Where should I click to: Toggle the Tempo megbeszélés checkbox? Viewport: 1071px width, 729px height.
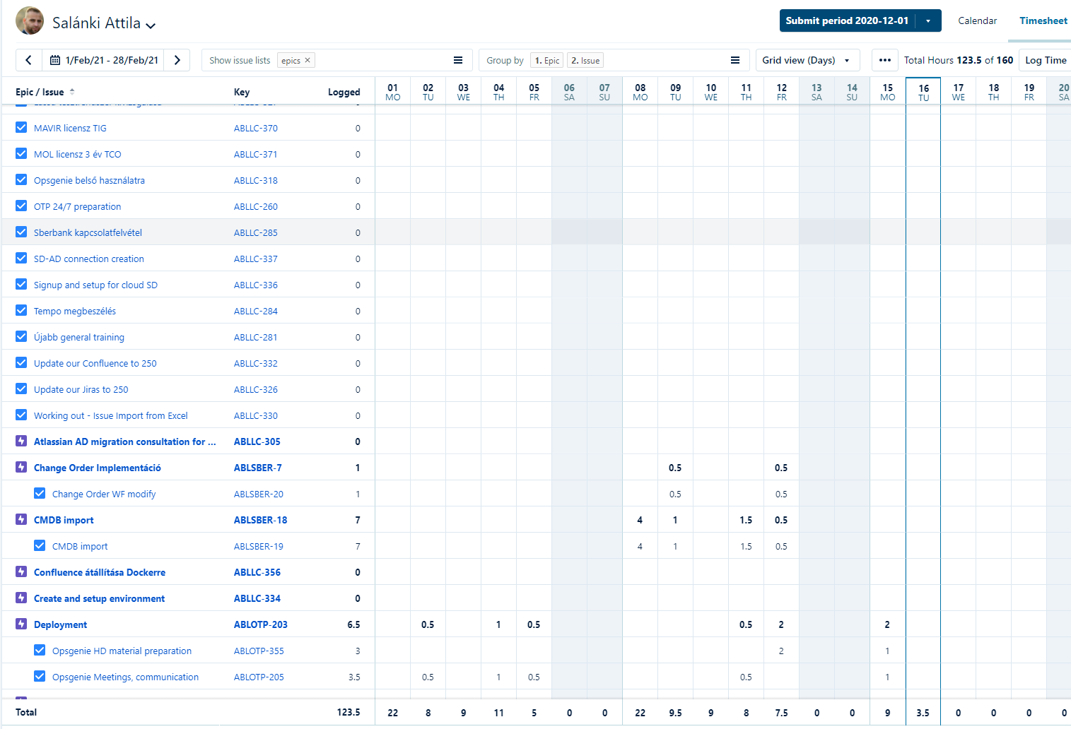point(21,311)
